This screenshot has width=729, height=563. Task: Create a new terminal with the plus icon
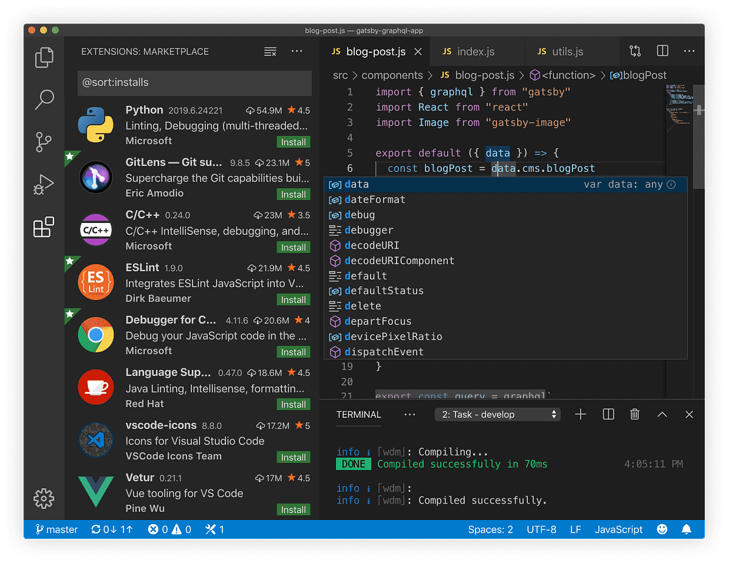click(x=580, y=414)
